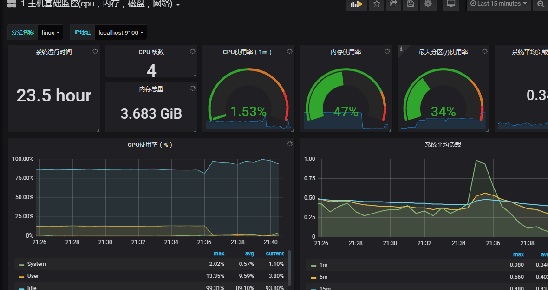Open CPU使用率（1m）gauge panel title
This screenshot has height=290, width=548.
248,52
